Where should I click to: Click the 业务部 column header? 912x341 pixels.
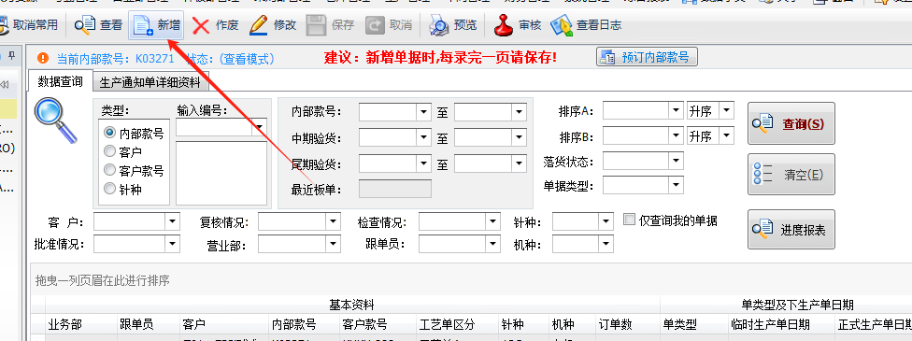(81, 324)
